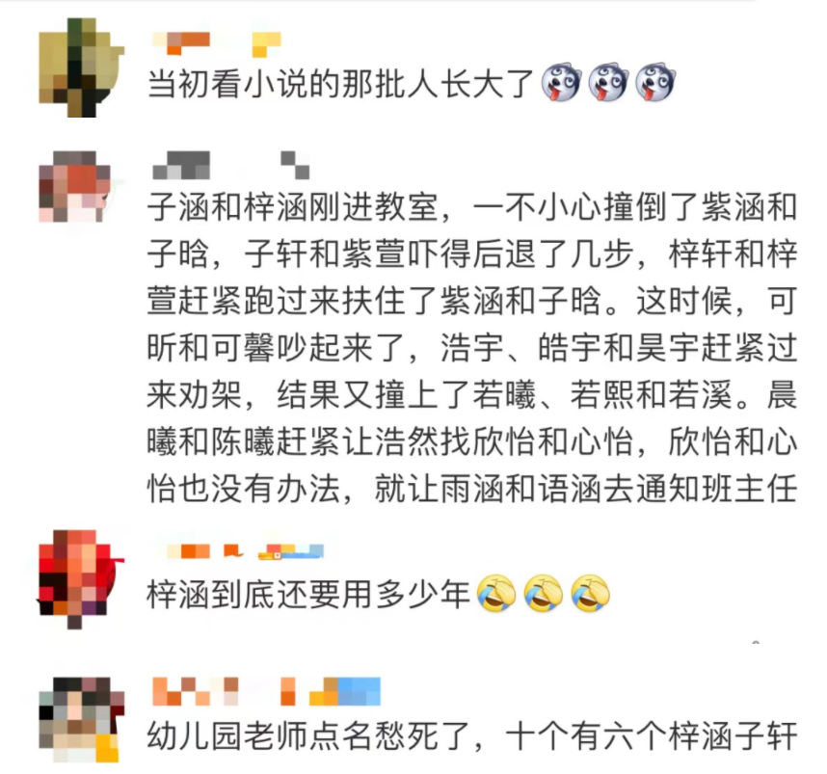Click the first laughing-crying emoji
The height and width of the screenshot is (774, 827).
pos(495,594)
